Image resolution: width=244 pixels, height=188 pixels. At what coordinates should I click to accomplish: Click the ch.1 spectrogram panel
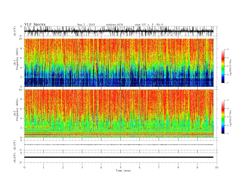(119, 63)
